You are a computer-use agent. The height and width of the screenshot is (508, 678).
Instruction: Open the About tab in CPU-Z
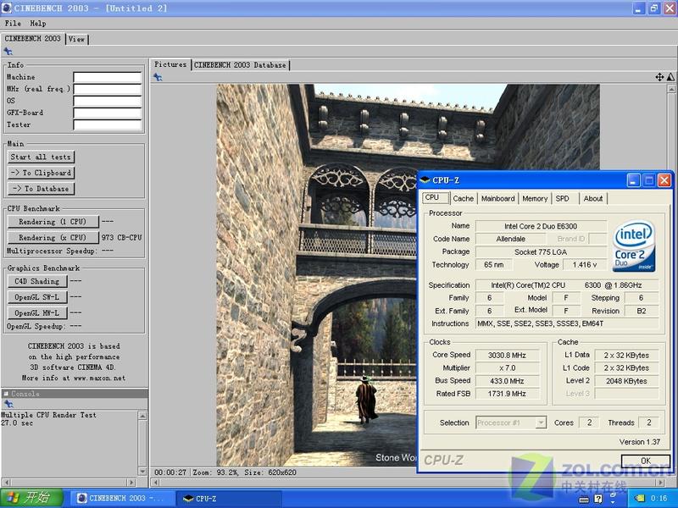[592, 199]
